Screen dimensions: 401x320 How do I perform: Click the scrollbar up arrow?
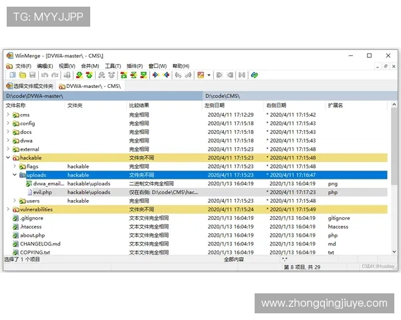(x=394, y=105)
